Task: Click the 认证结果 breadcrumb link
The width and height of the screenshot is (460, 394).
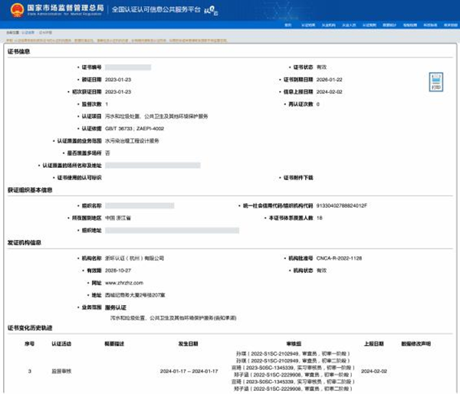Action: (28, 33)
